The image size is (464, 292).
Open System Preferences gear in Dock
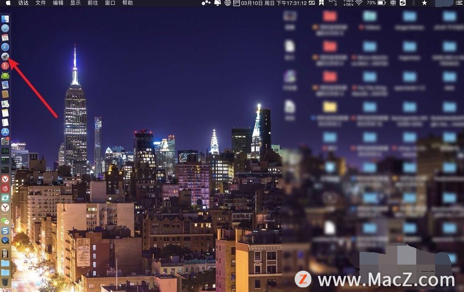5,141
